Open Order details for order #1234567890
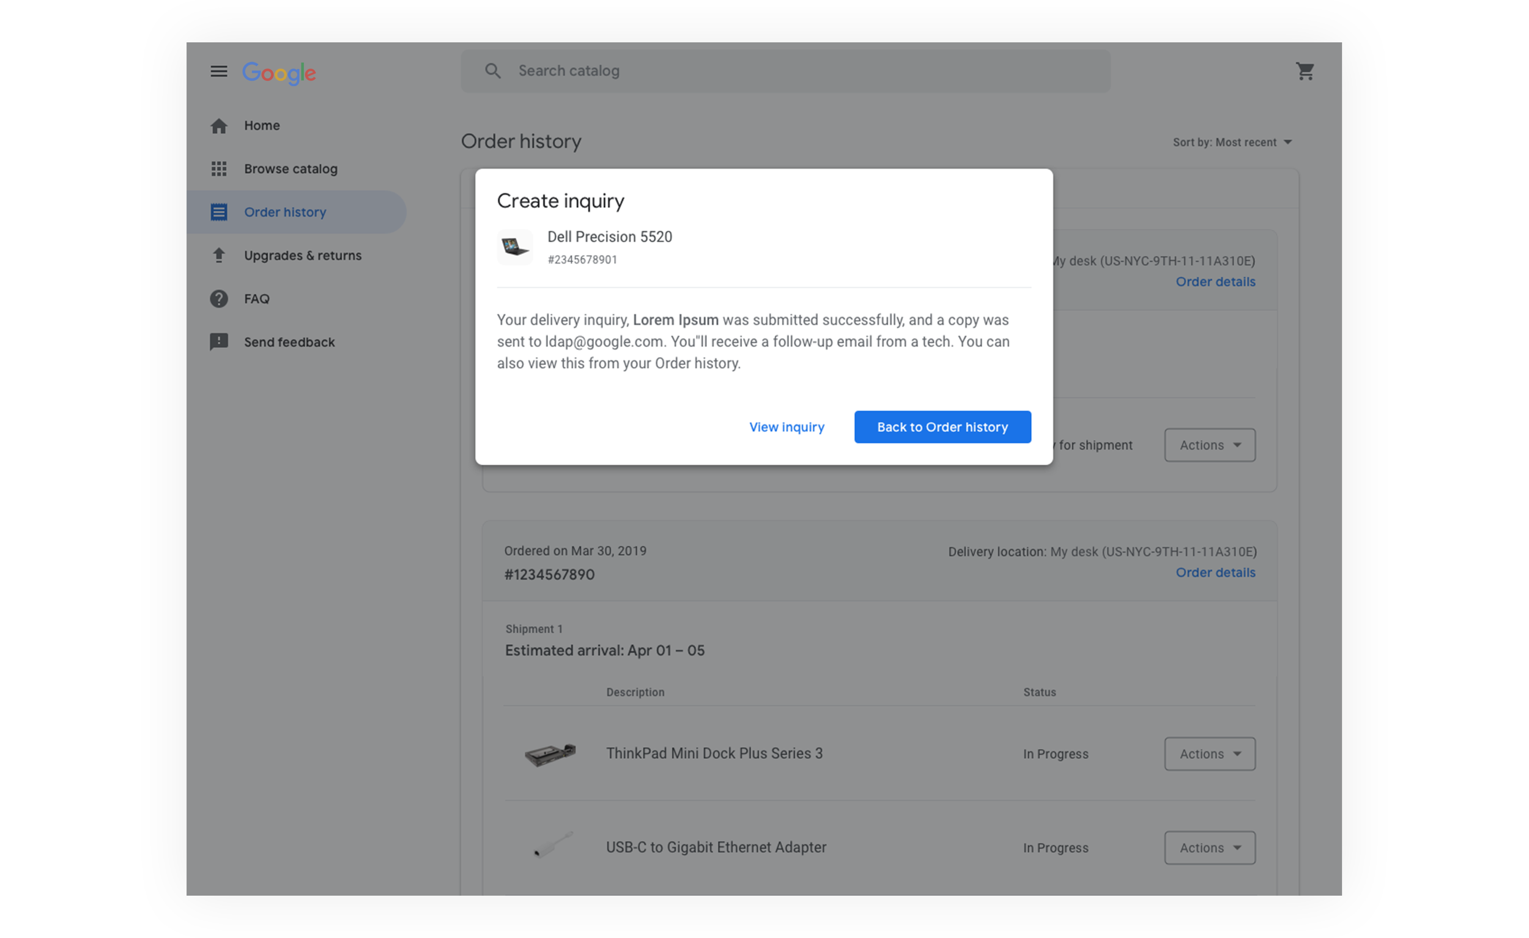The width and height of the screenshot is (1529, 938). tap(1215, 572)
